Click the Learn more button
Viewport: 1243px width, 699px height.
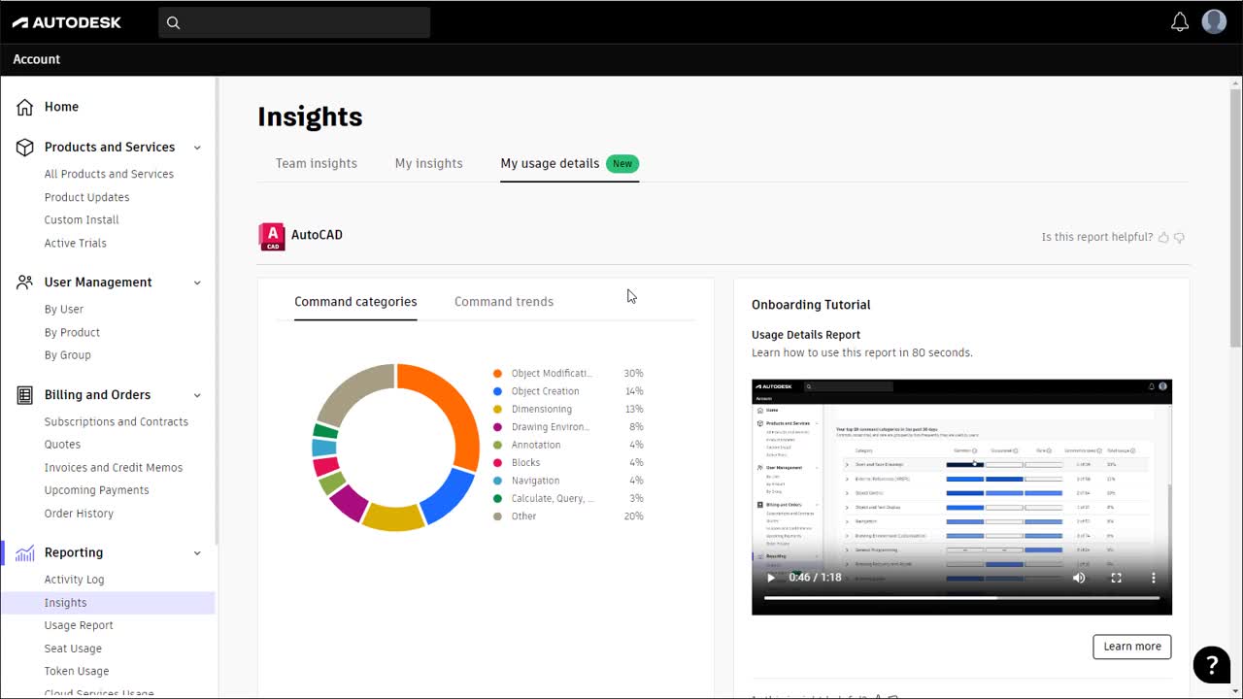coord(1132,647)
